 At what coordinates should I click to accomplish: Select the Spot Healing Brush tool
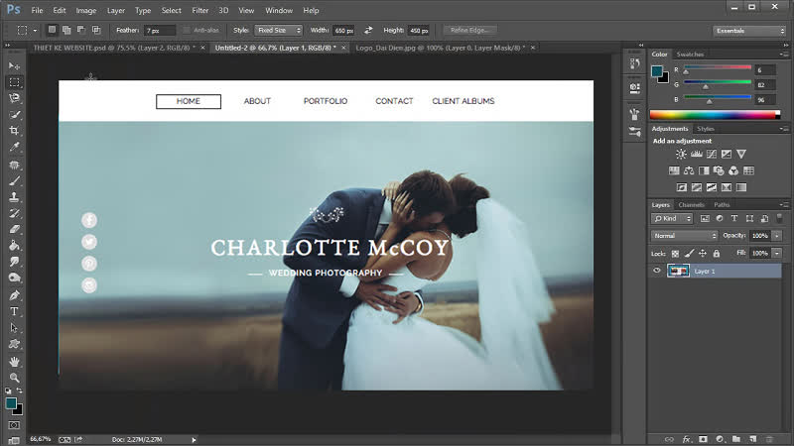[x=14, y=165]
